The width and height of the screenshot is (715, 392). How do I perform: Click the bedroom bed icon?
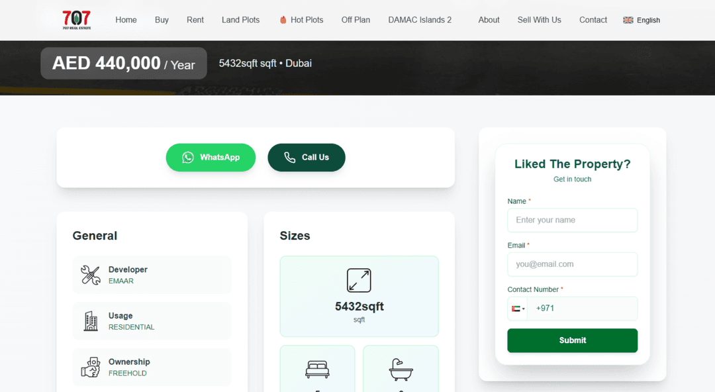pos(317,369)
